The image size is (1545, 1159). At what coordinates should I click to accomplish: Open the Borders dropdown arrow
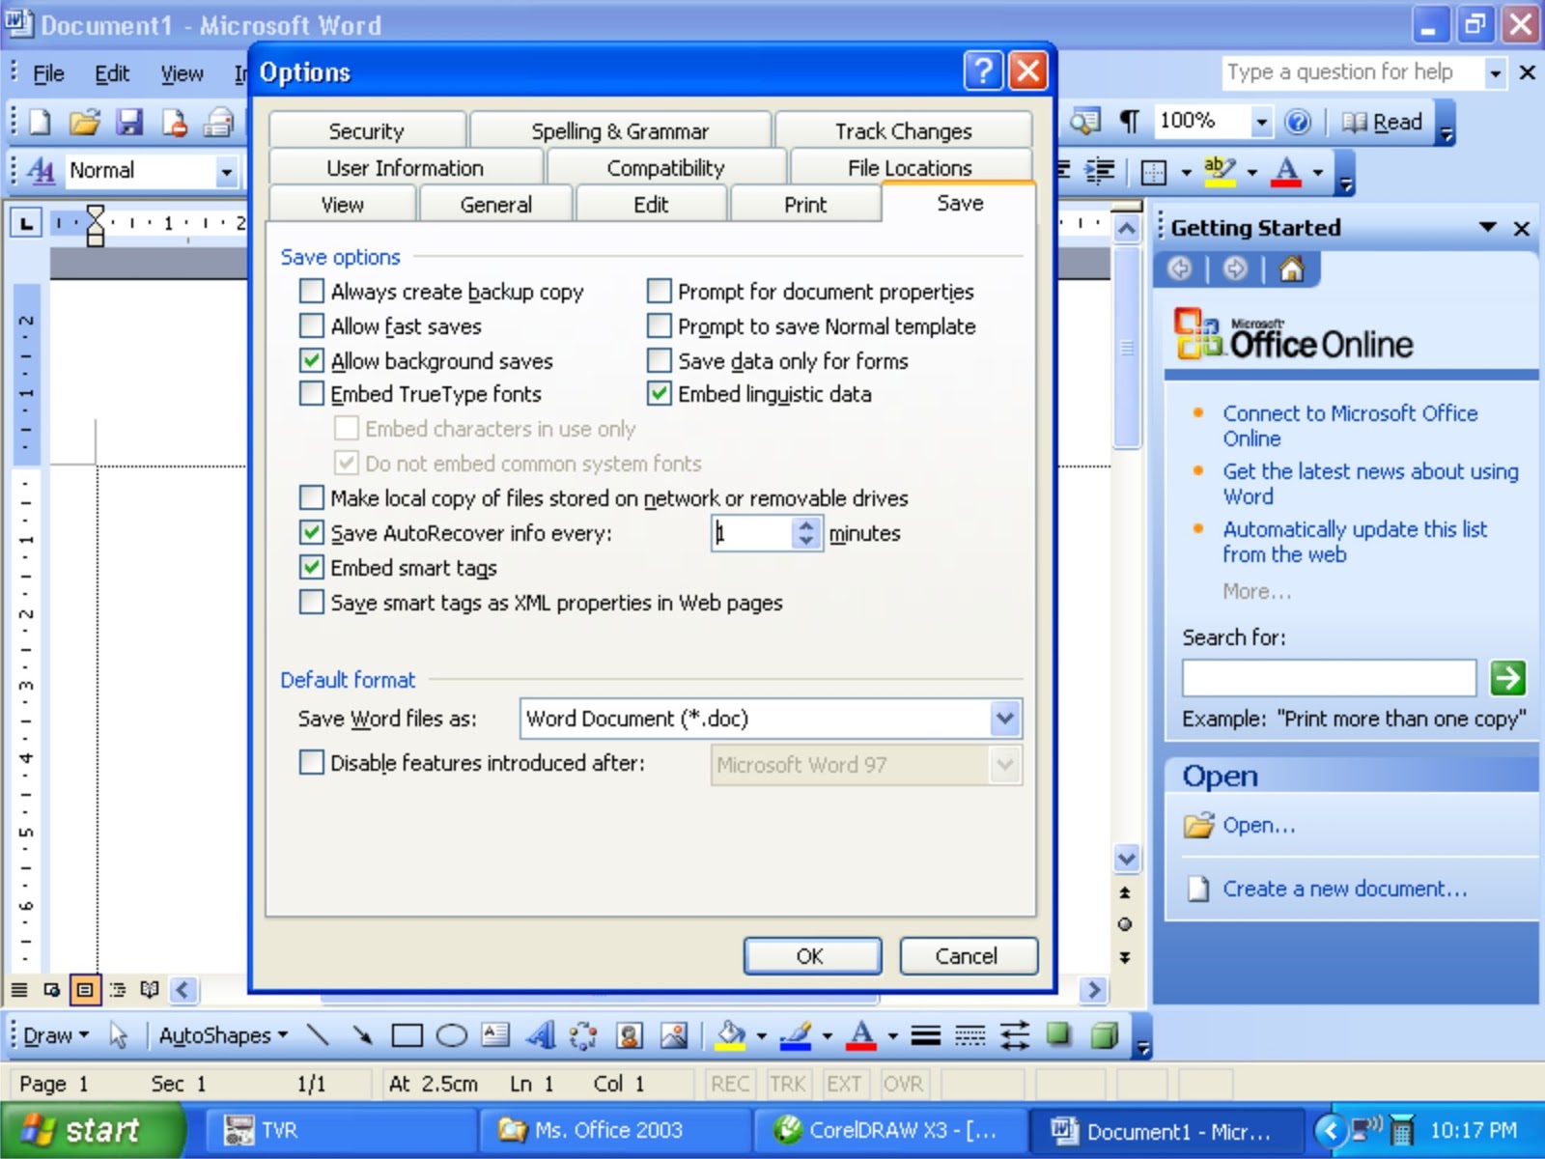coord(1186,172)
